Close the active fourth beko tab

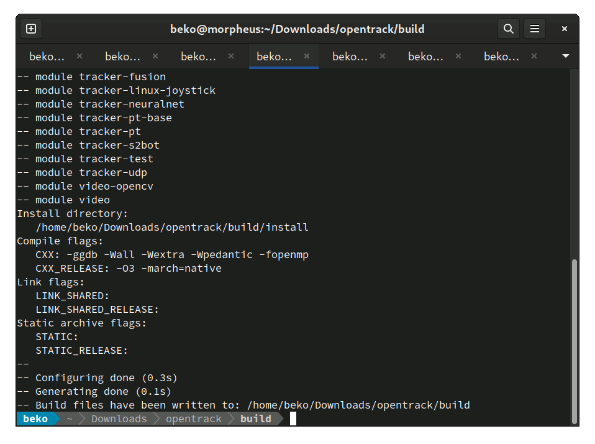tap(307, 56)
